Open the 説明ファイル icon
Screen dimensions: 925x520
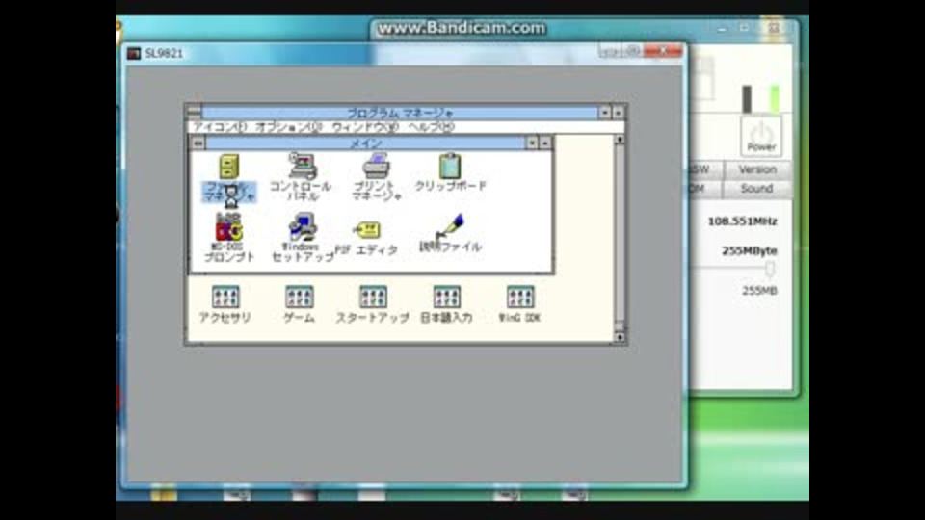pos(450,234)
